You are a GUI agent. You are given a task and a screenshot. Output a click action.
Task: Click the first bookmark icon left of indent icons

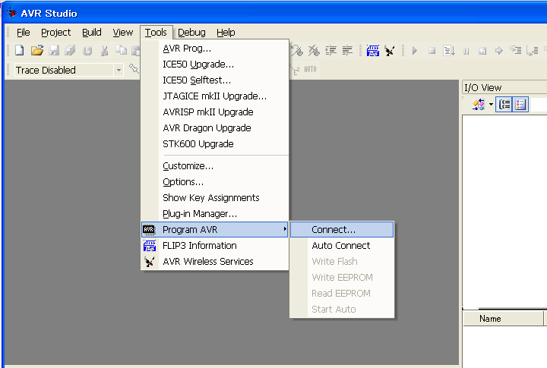(x=297, y=51)
